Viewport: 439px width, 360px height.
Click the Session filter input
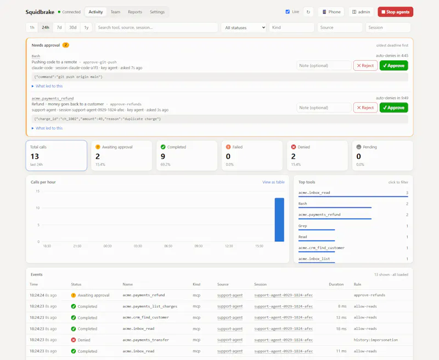pyautogui.click(x=388, y=27)
